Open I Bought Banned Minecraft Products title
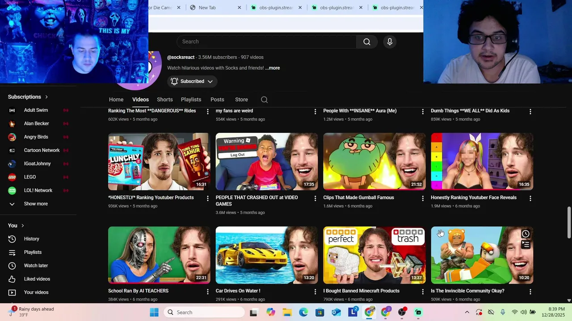 point(361,291)
